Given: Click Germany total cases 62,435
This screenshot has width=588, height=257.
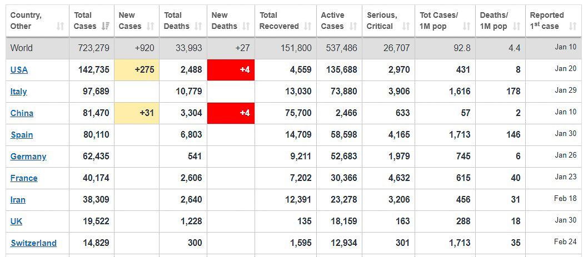Looking at the screenshot, I should pyautogui.click(x=96, y=156).
